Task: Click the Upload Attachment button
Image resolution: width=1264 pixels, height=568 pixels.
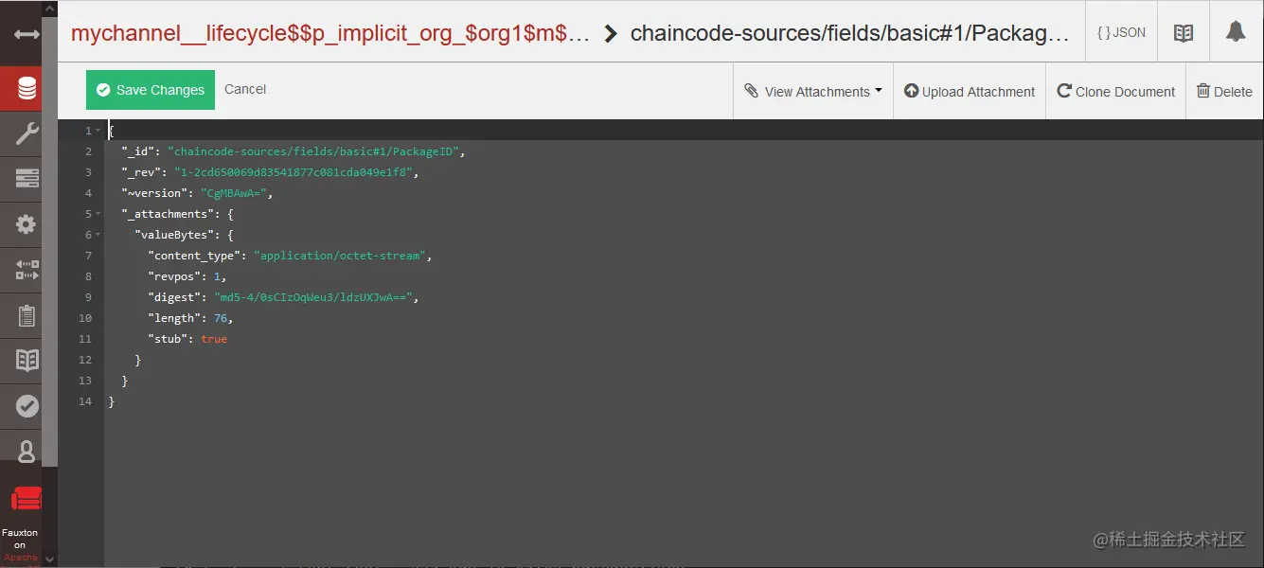Action: coord(970,92)
